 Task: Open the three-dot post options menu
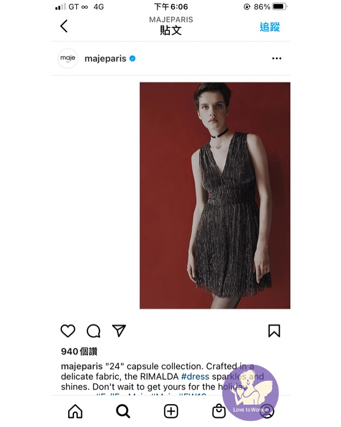click(277, 58)
